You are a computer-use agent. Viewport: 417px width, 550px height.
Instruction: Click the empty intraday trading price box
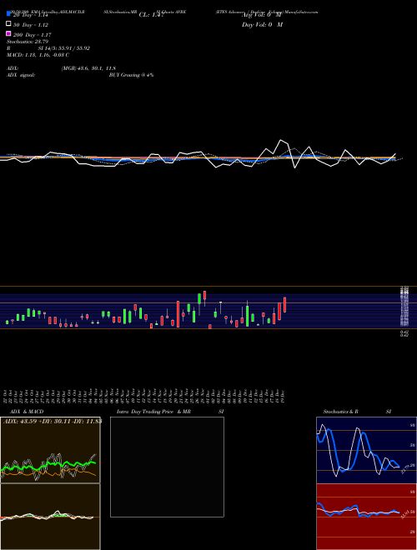[x=167, y=467]
